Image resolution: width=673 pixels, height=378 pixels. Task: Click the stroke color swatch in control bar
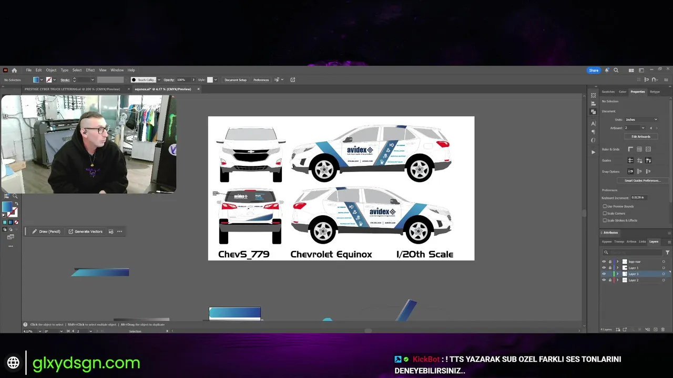[x=48, y=80]
